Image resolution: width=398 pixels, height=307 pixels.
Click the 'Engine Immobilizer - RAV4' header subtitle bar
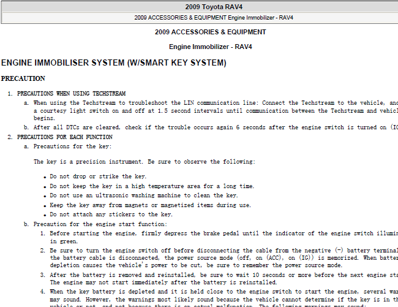point(214,18)
